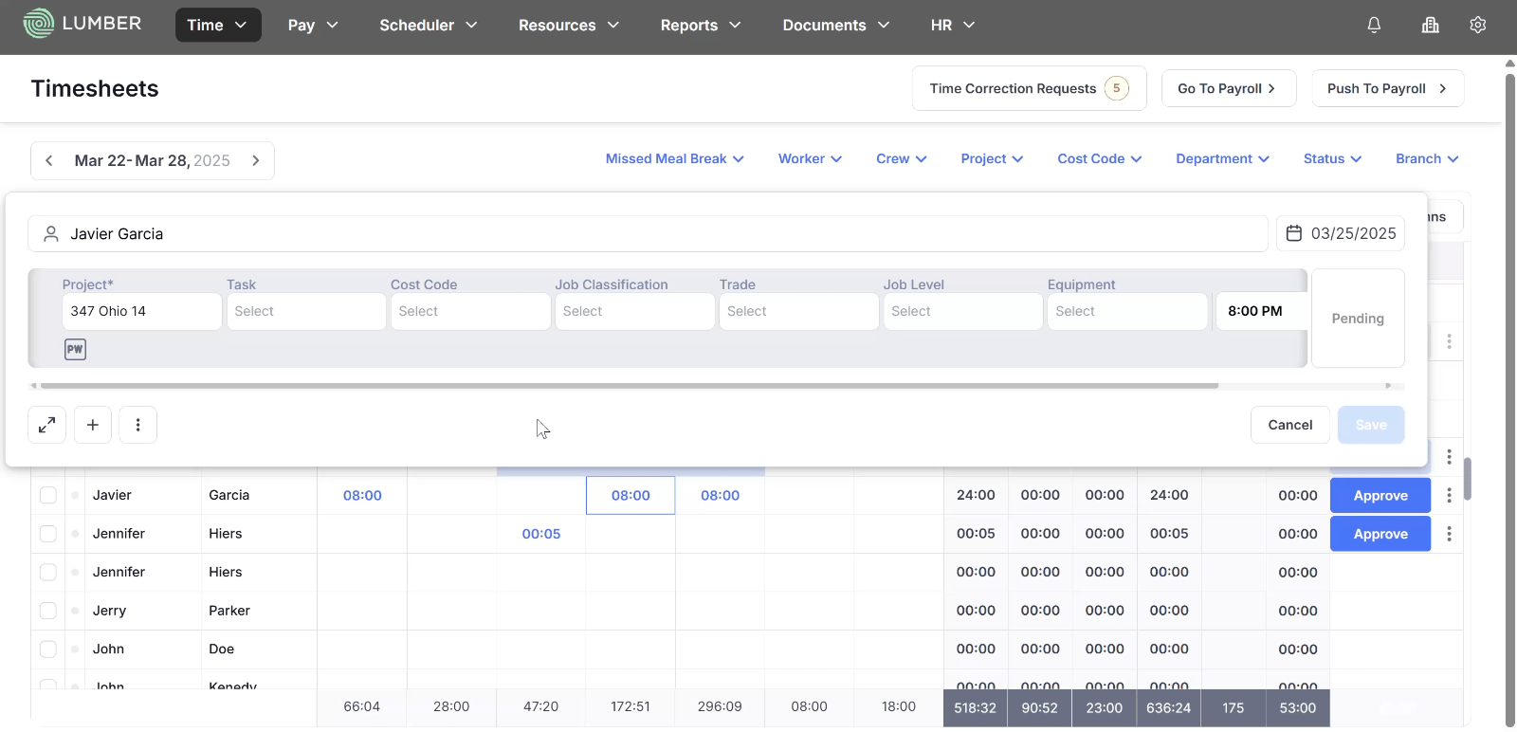
Task: Click Push To Payroll
Action: click(x=1388, y=88)
